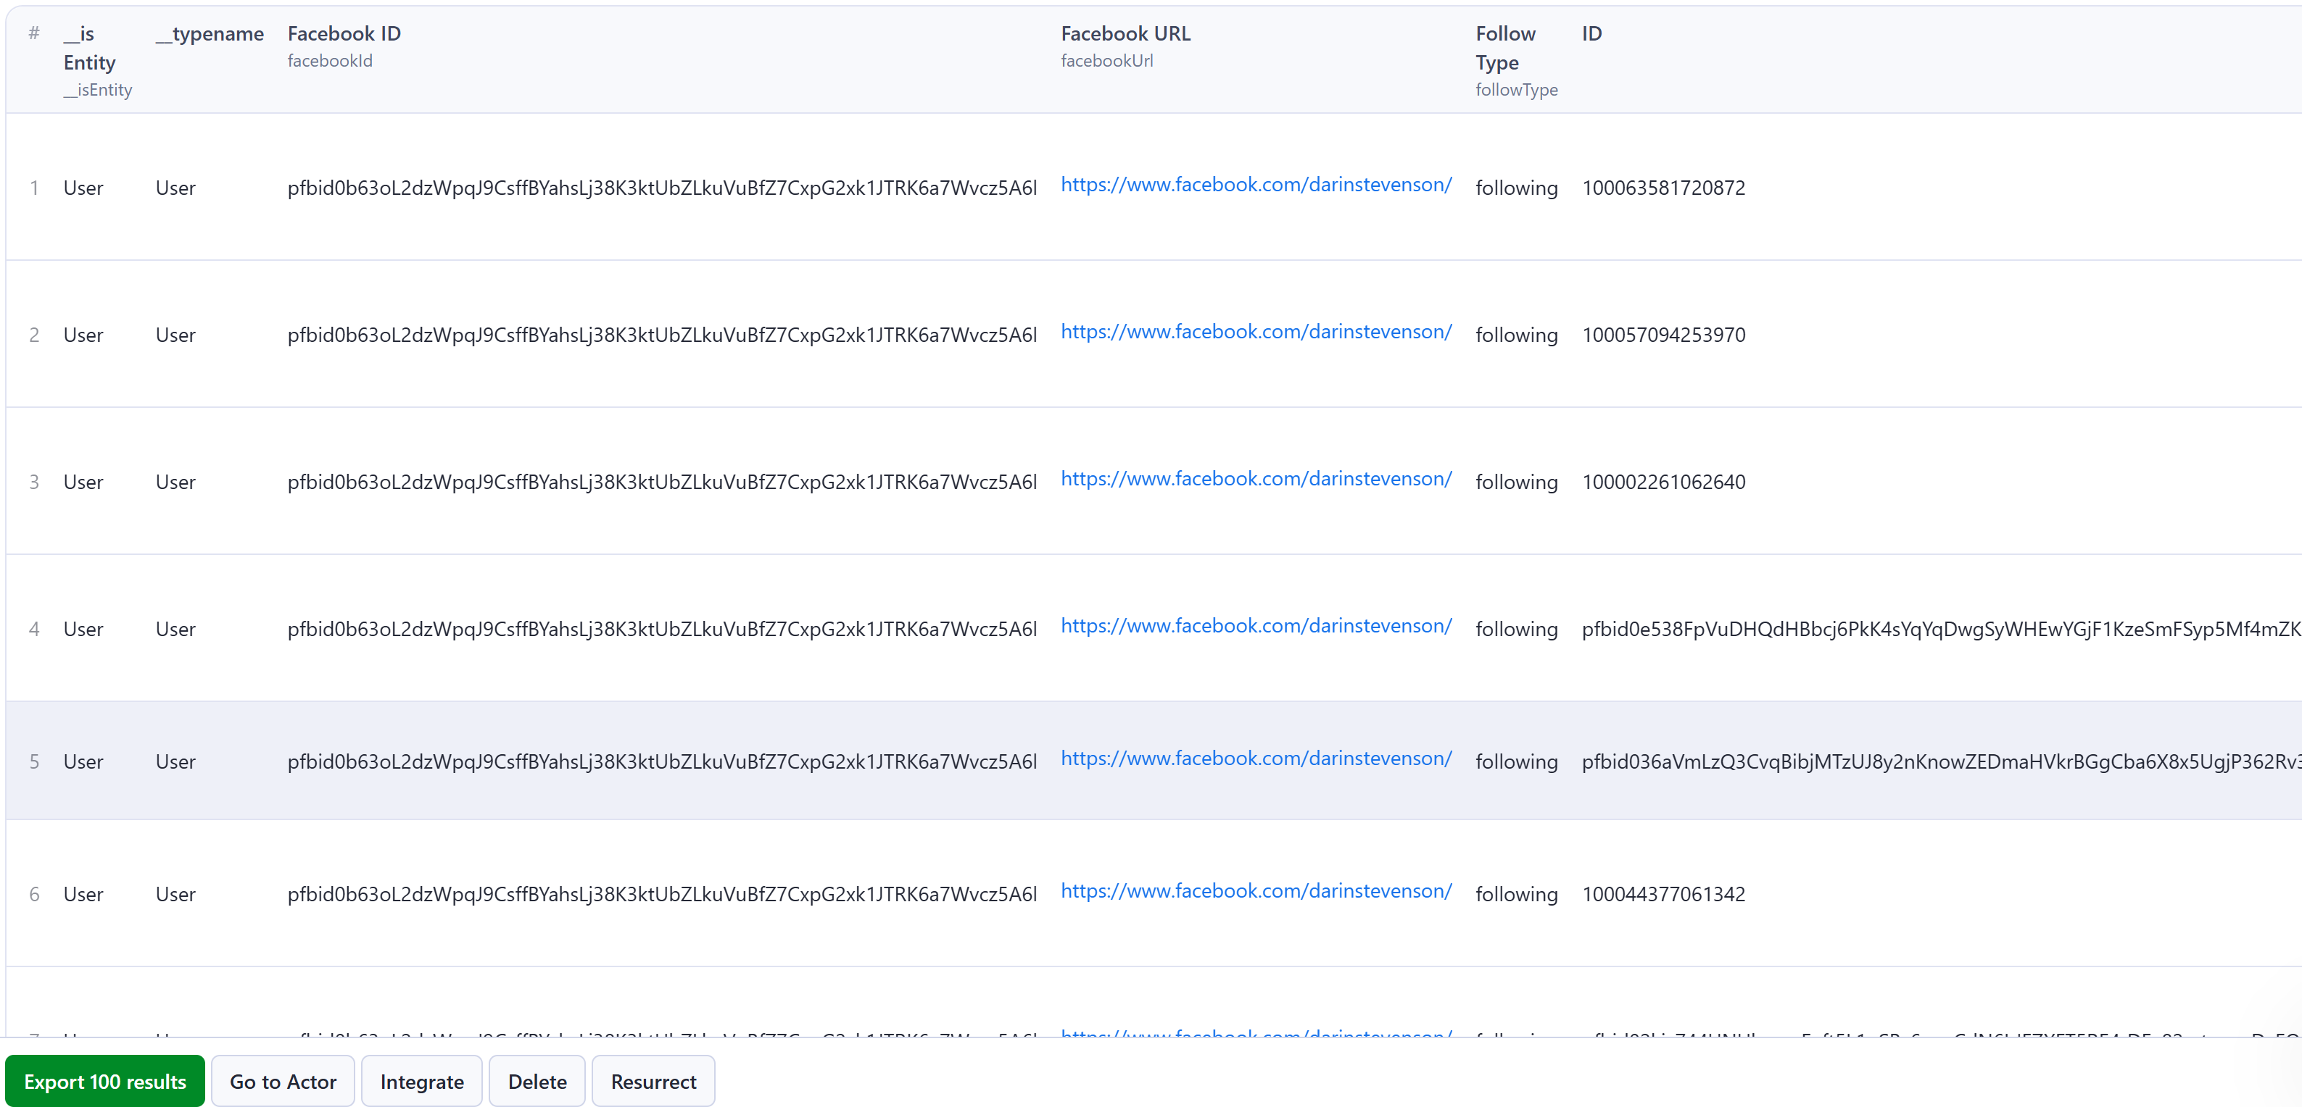Click following status in row 1
2302x1107 pixels.
click(1517, 188)
